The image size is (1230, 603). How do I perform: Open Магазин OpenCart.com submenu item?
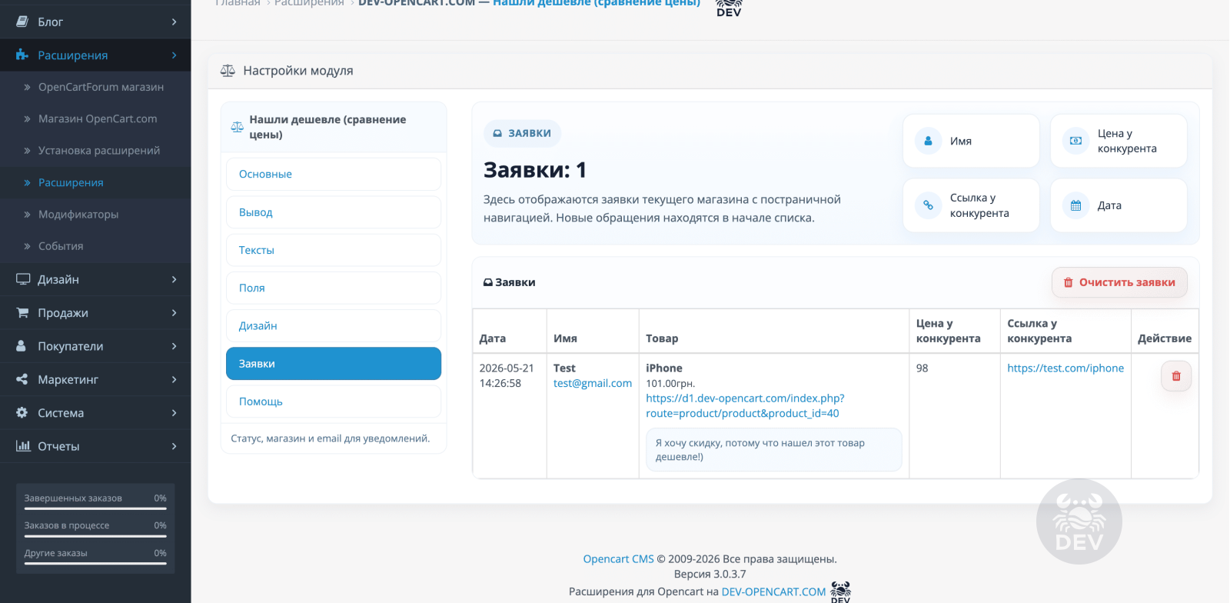[95, 118]
